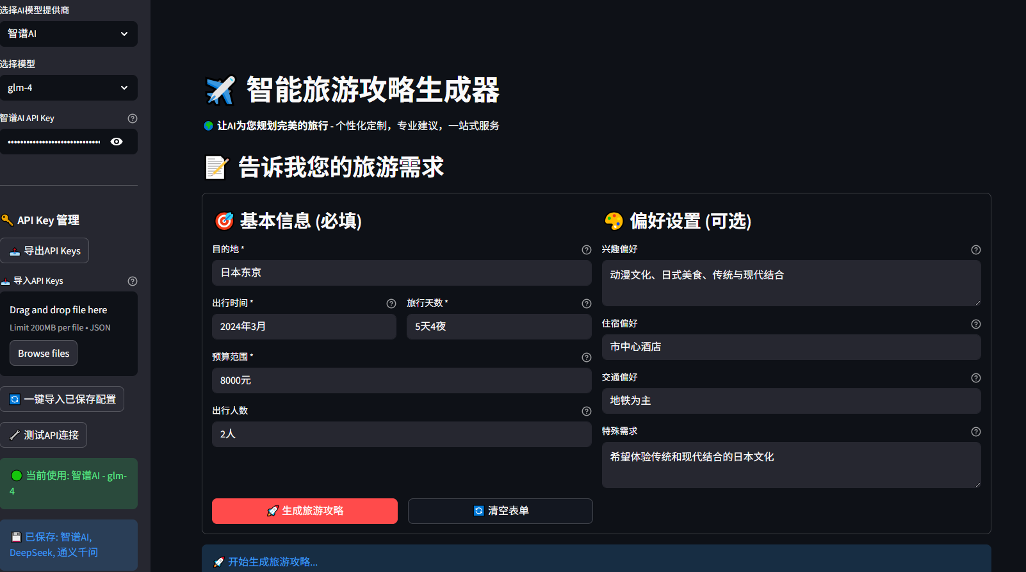Click the 出行时间 field with 2024年3月
This screenshot has height=572, width=1026.
pos(304,327)
